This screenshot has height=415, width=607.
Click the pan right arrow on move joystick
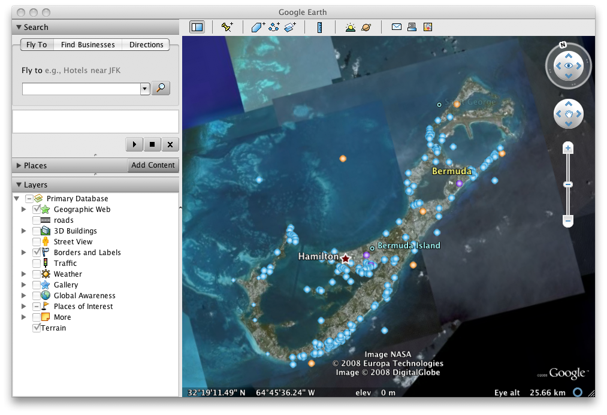tap(579, 114)
